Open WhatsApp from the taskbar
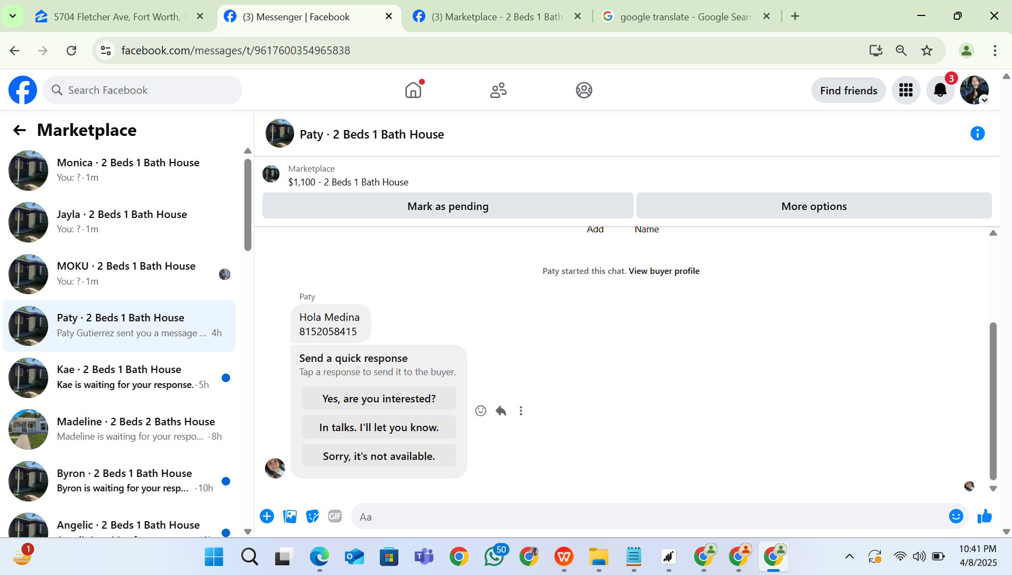Viewport: 1012px width, 575px height. click(494, 557)
